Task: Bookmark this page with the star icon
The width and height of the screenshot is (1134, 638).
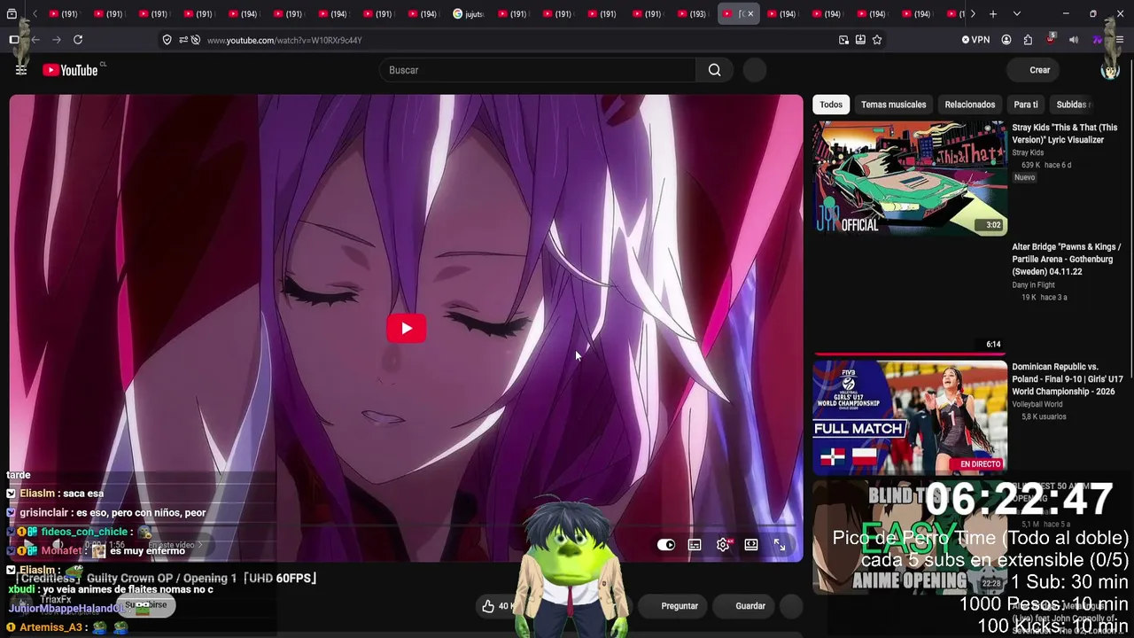Action: pyautogui.click(x=877, y=40)
